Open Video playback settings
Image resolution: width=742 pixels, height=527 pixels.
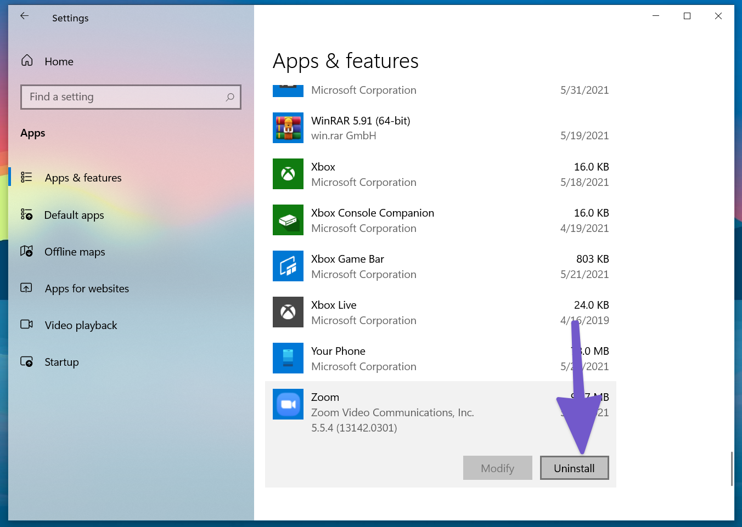pos(81,325)
